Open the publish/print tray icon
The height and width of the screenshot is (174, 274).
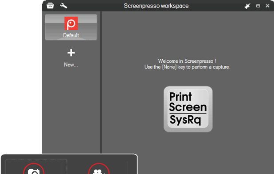[x=50, y=6]
